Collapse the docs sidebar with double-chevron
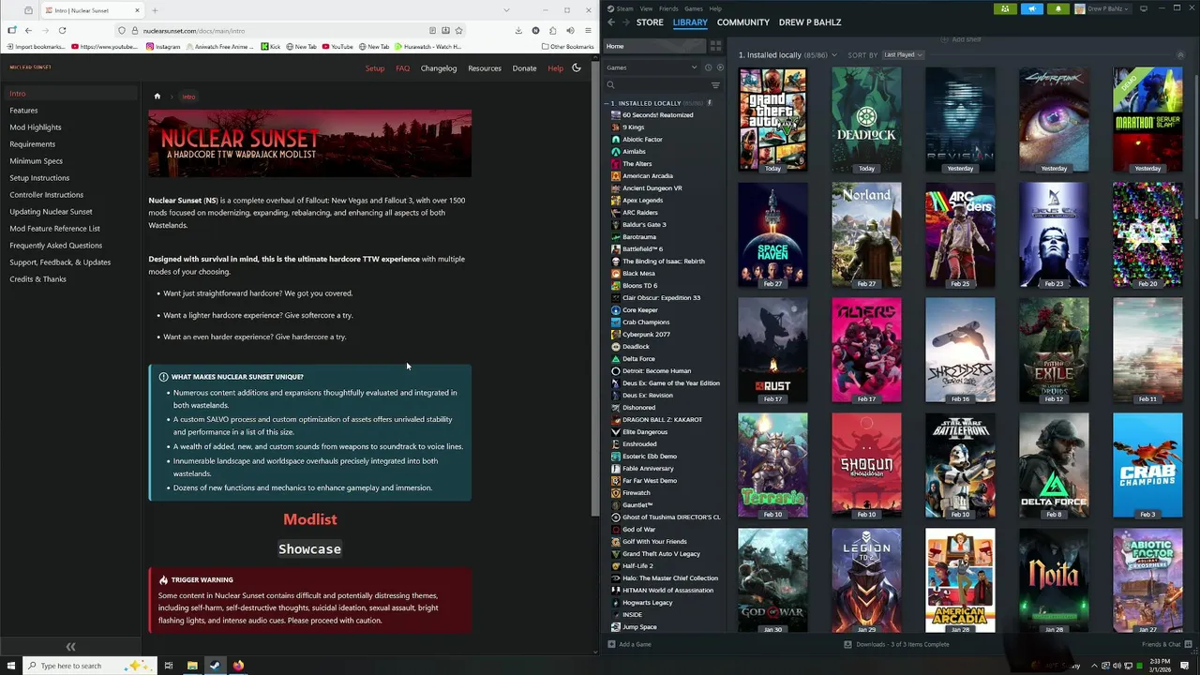This screenshot has height=675, width=1200. click(70, 647)
